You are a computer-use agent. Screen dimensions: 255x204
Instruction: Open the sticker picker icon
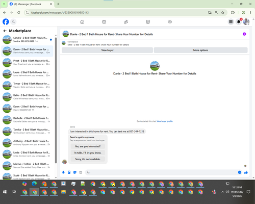(x=75, y=172)
